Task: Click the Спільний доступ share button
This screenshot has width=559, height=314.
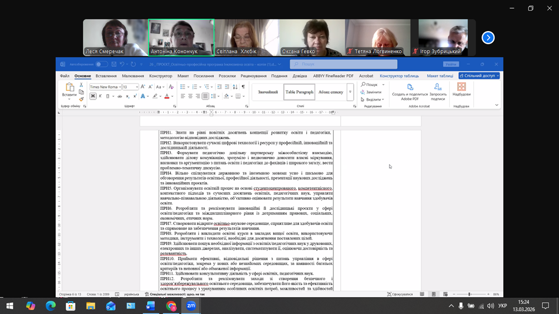Action: point(479,76)
